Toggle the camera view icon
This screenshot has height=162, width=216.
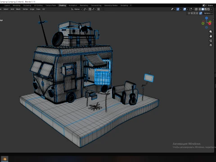(x=211, y=40)
